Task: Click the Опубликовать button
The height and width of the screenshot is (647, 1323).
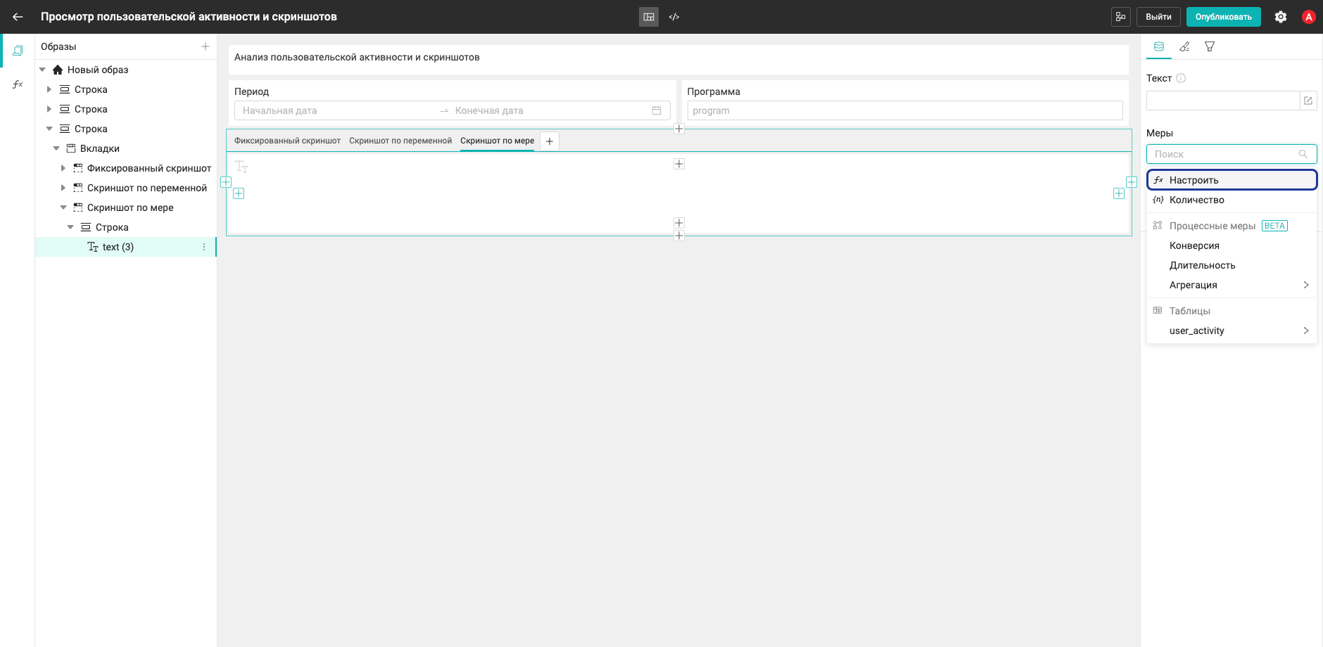Action: pos(1223,17)
